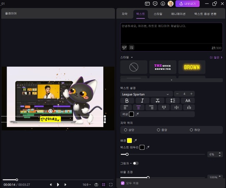Play the video preview
Image resolution: width=226 pixels, height=188 pixels.
coord(58,185)
